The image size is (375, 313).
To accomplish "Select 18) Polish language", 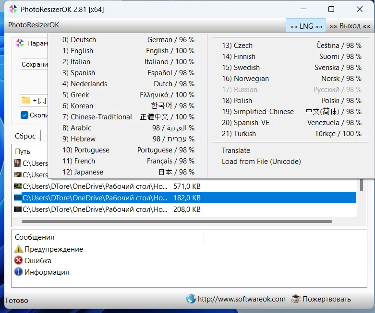I will coord(291,101).
